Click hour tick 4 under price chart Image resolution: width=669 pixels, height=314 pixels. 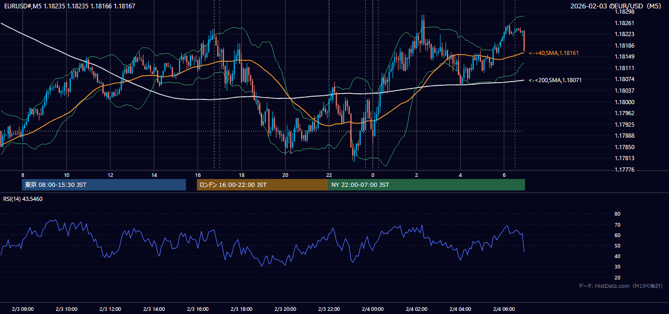click(x=460, y=175)
